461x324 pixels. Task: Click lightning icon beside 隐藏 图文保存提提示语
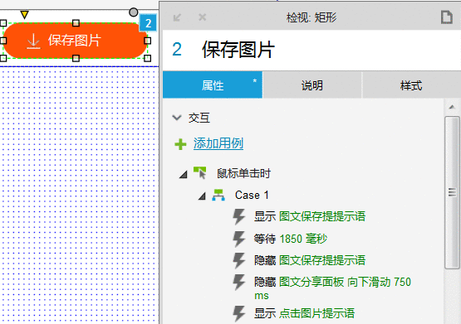coord(239,260)
